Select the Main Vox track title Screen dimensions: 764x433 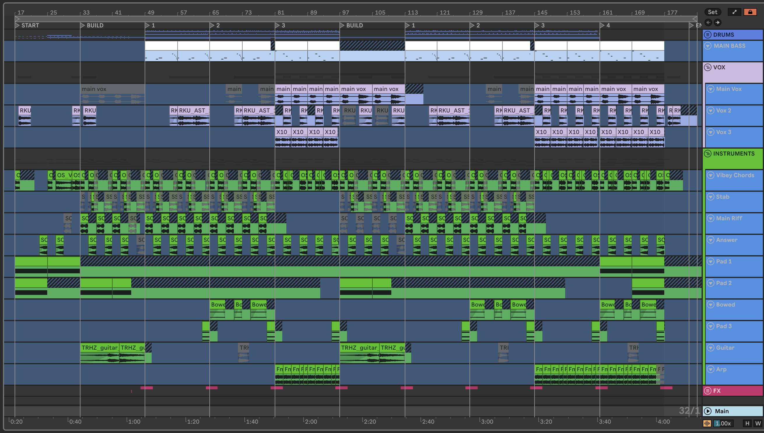(x=729, y=89)
